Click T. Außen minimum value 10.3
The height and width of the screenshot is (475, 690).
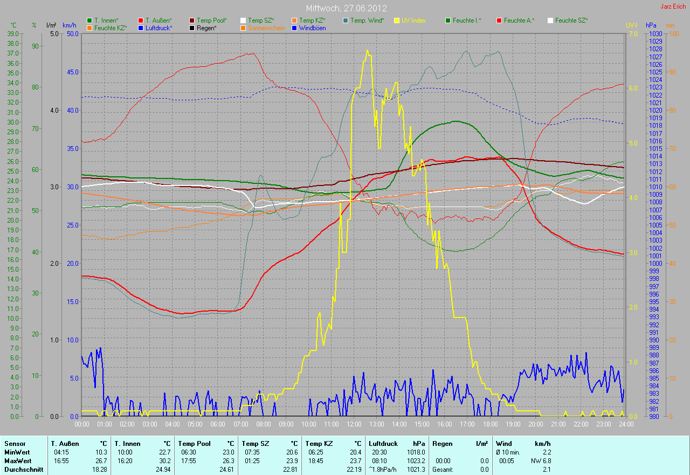101,452
